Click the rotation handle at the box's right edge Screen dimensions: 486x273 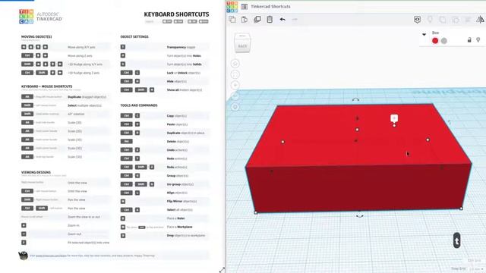point(449,123)
